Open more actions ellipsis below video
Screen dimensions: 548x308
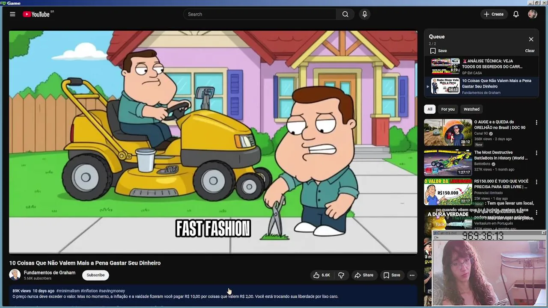click(412, 275)
